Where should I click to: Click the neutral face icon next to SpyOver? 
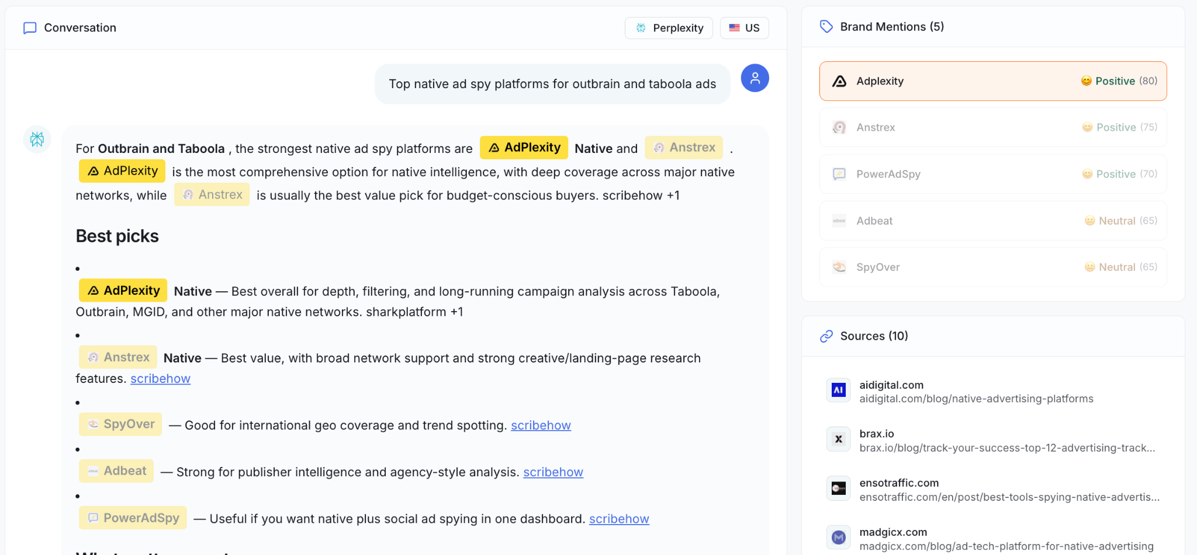[x=1090, y=267]
